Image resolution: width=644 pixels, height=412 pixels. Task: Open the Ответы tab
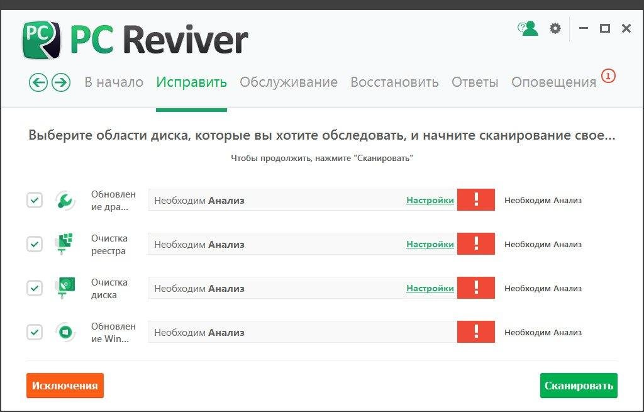coord(475,82)
